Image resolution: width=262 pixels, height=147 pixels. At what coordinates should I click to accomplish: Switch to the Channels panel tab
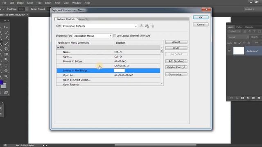click(x=248, y=27)
